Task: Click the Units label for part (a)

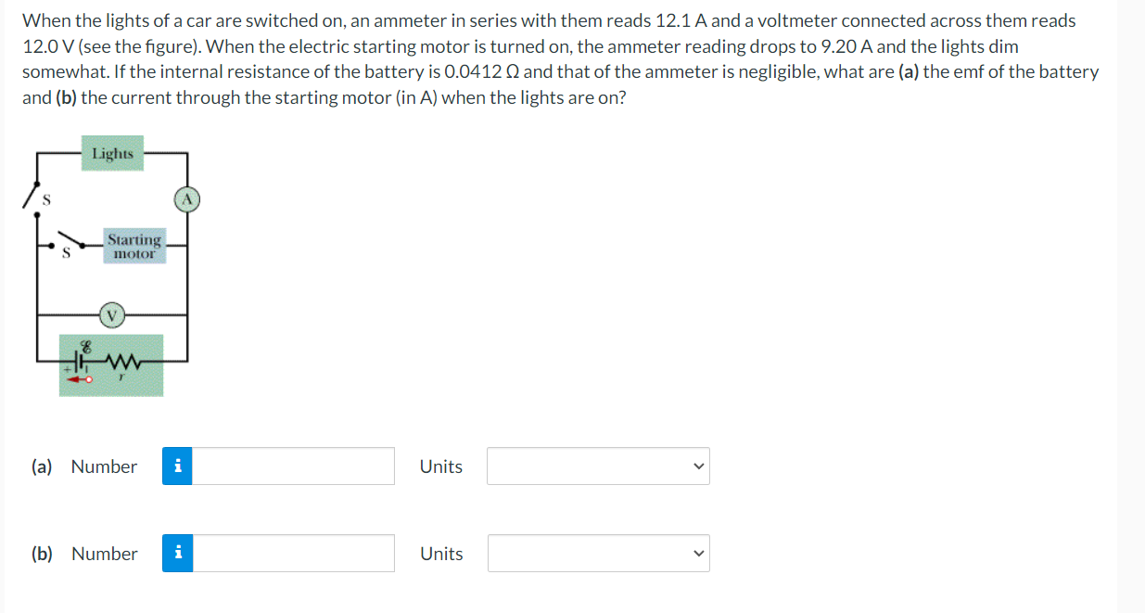Action: click(441, 466)
